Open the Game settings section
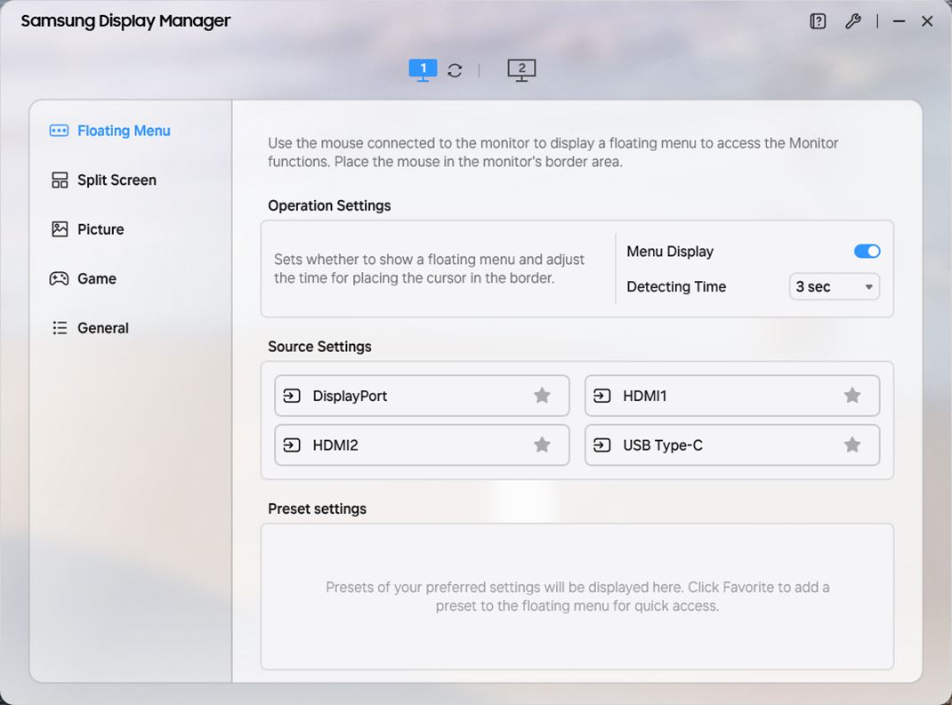This screenshot has width=952, height=705. coord(83,278)
